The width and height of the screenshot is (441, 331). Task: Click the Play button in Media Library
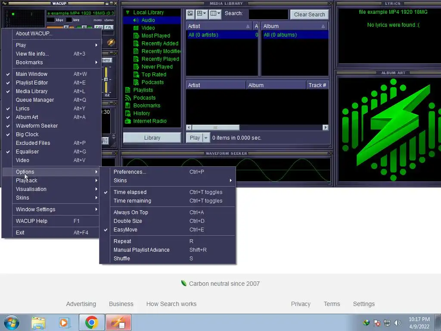coord(195,138)
